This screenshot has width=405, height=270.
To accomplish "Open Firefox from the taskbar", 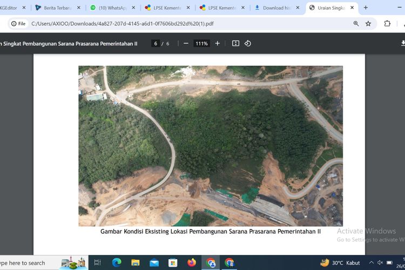I will click(192, 263).
